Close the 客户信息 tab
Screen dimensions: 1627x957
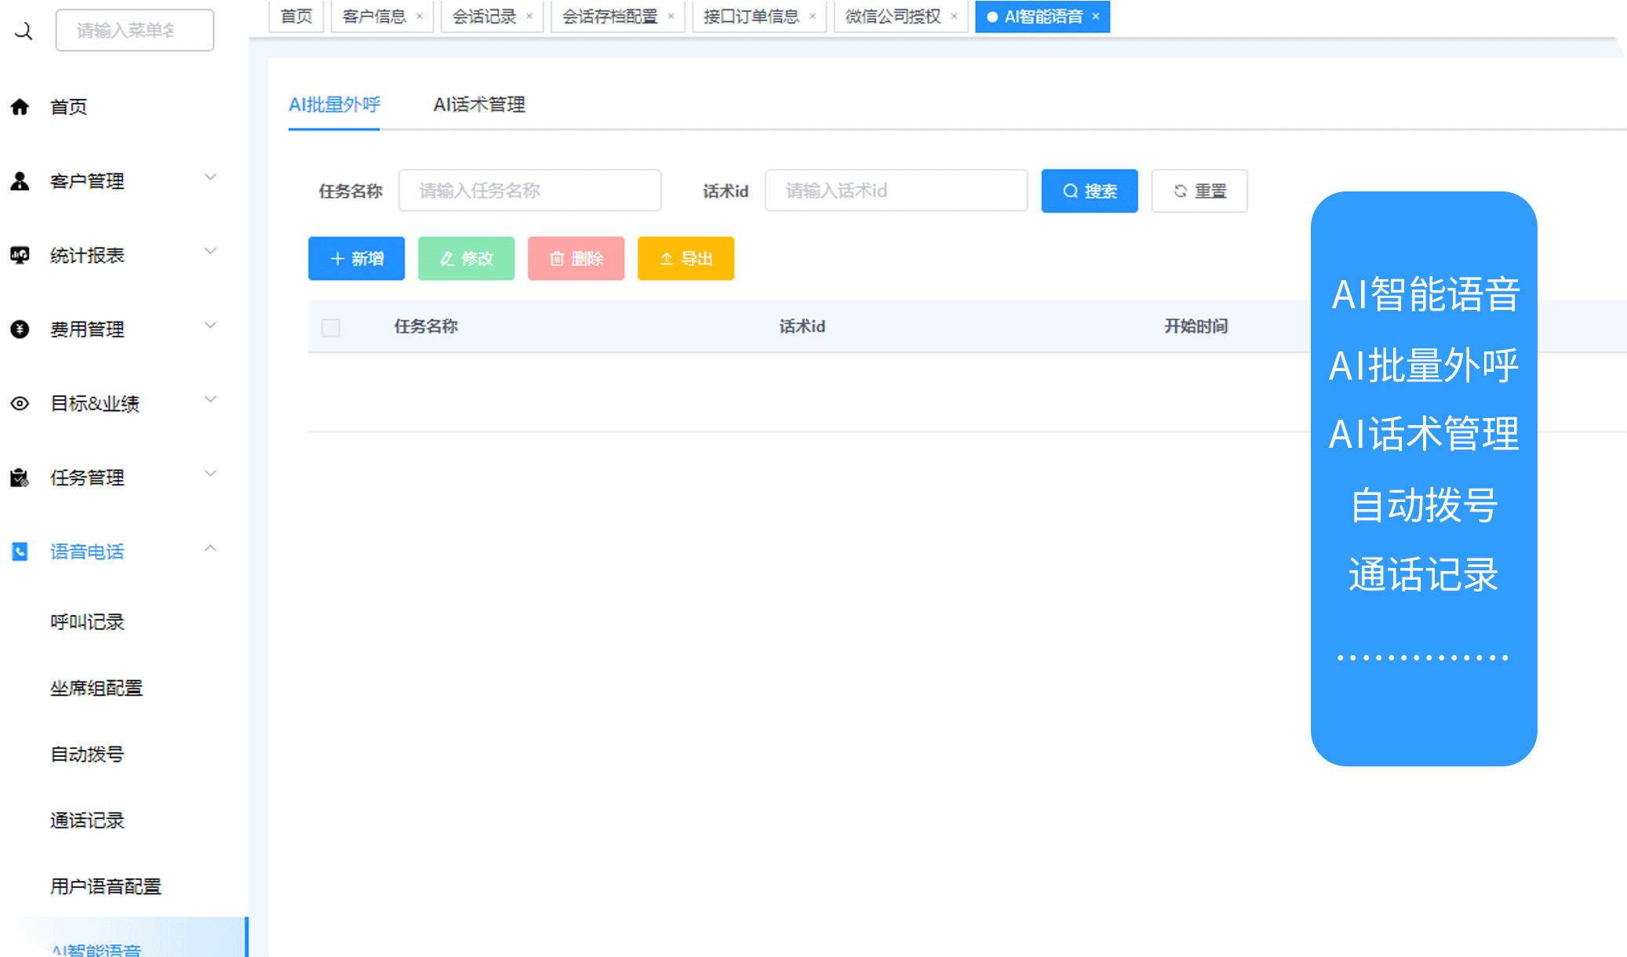tap(420, 16)
